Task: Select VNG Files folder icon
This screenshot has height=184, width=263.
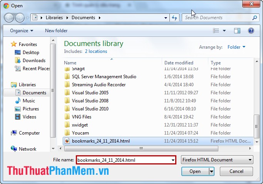Action: coord(67,117)
